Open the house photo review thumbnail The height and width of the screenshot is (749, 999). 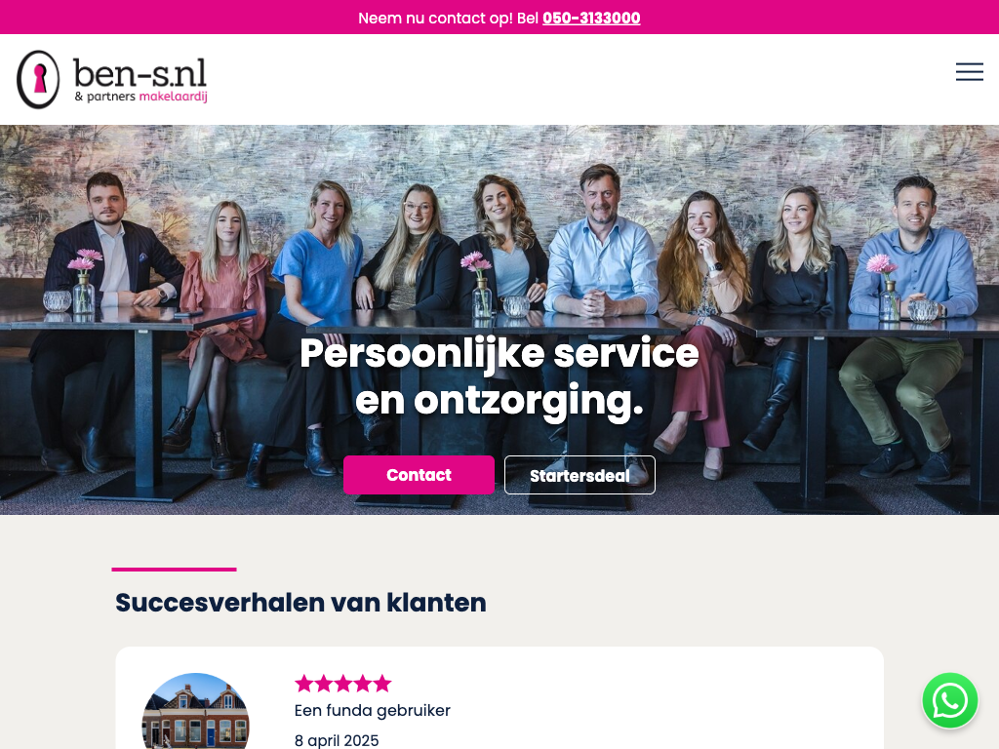click(x=195, y=711)
